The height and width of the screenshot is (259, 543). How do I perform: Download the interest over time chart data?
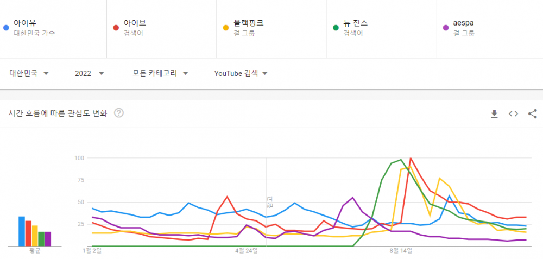point(494,113)
